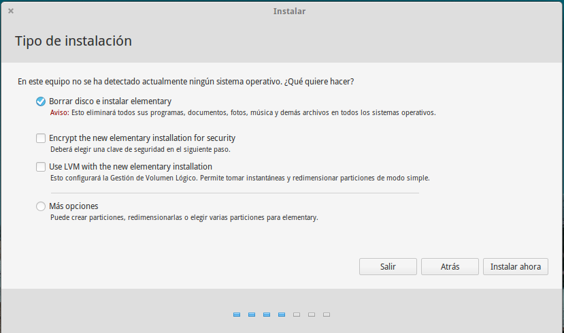The width and height of the screenshot is (564, 333).
Task: Select the Borrar disco e instalar elementary option
Action: (x=41, y=101)
